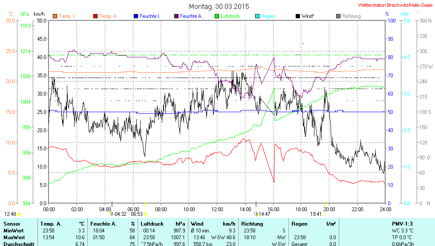
Task: Click the yellow sun icon beside 12:48
Action: 19,214
